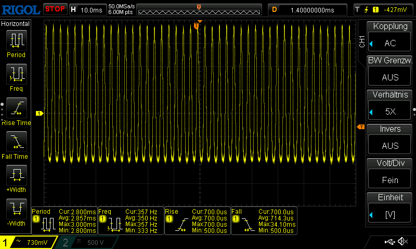Open Kopplung AC selection
The height and width of the screenshot is (249, 416).
click(389, 43)
